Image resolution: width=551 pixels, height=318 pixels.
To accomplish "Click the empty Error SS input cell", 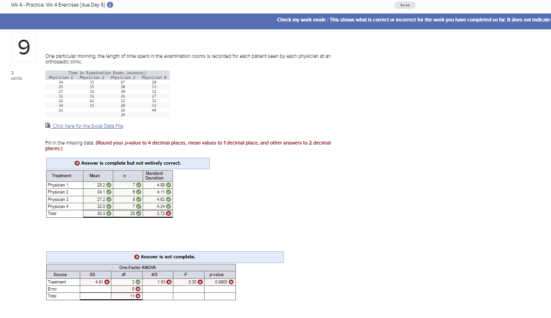I will pos(96,289).
